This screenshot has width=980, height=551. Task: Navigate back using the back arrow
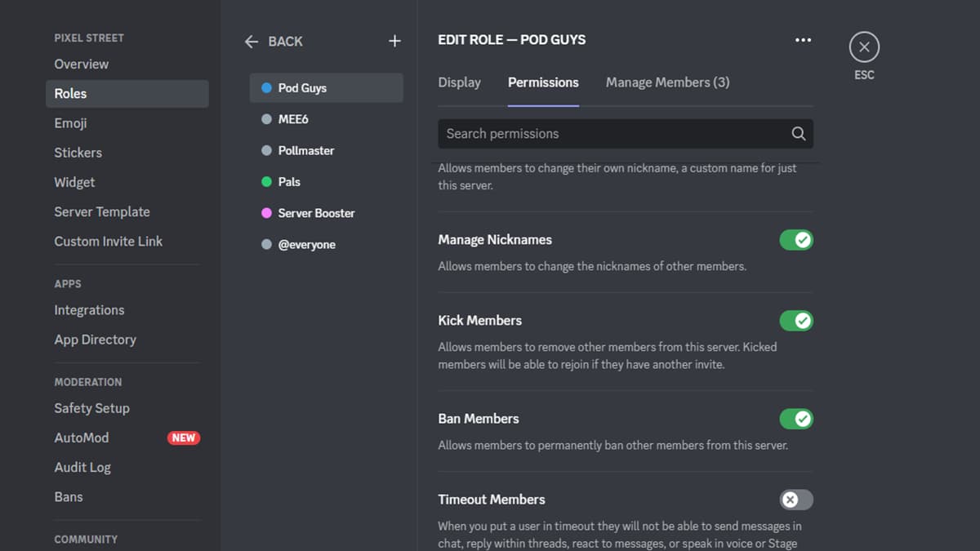click(252, 41)
